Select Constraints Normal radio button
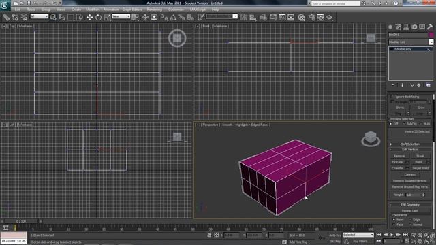This screenshot has width=436, height=245. click(x=410, y=225)
